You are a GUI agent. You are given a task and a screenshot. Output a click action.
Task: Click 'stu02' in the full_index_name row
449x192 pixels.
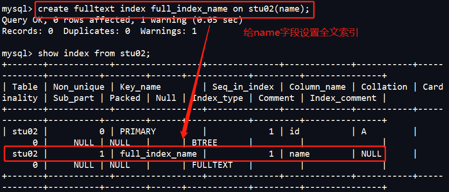pos(25,154)
